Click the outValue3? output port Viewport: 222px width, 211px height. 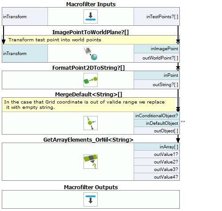[x=157, y=169]
